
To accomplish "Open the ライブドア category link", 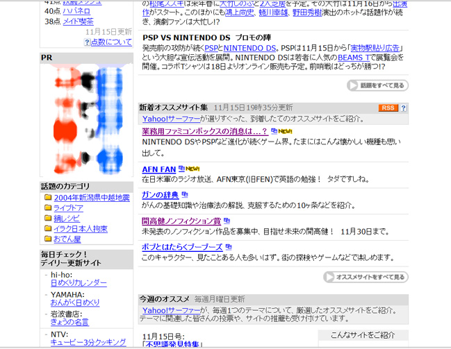I will [69, 208].
